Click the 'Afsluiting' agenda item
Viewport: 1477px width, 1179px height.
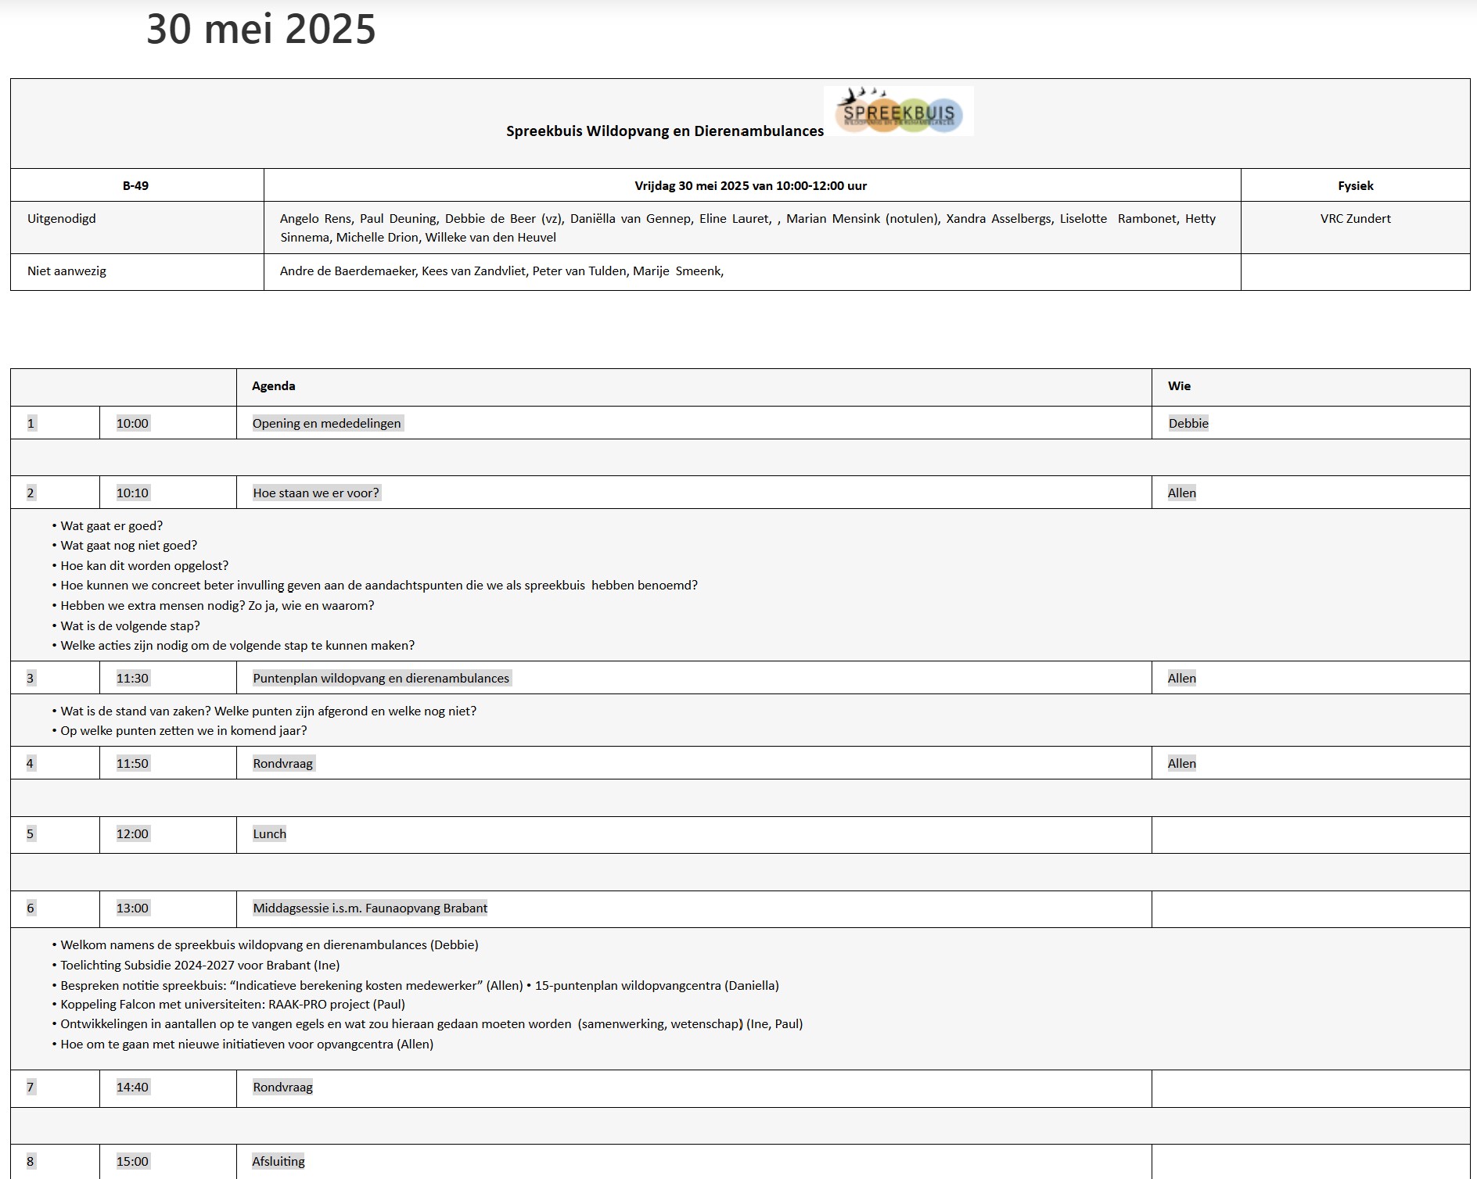pyautogui.click(x=279, y=1162)
